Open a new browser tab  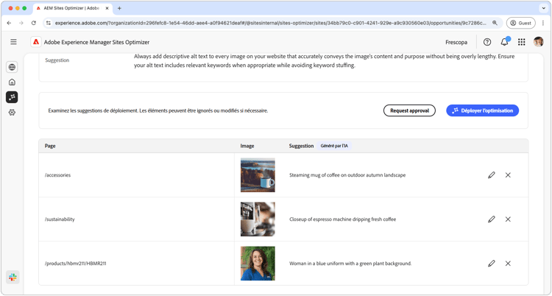click(119, 8)
